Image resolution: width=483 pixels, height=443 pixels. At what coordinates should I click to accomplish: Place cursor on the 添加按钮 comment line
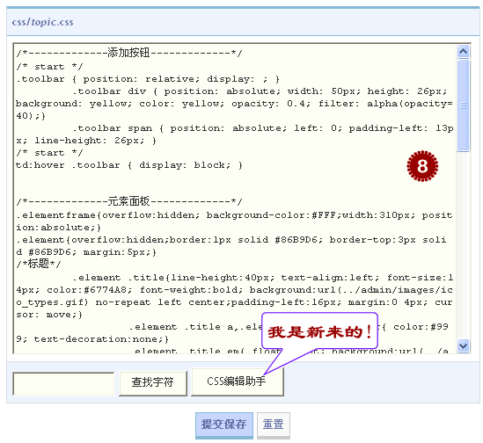click(129, 53)
